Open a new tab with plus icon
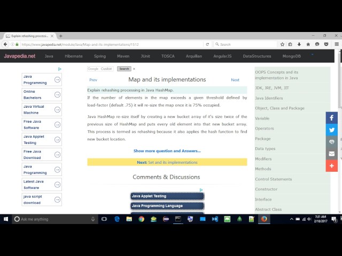Image resolution: width=342 pixels, height=256 pixels. pyautogui.click(x=61, y=36)
